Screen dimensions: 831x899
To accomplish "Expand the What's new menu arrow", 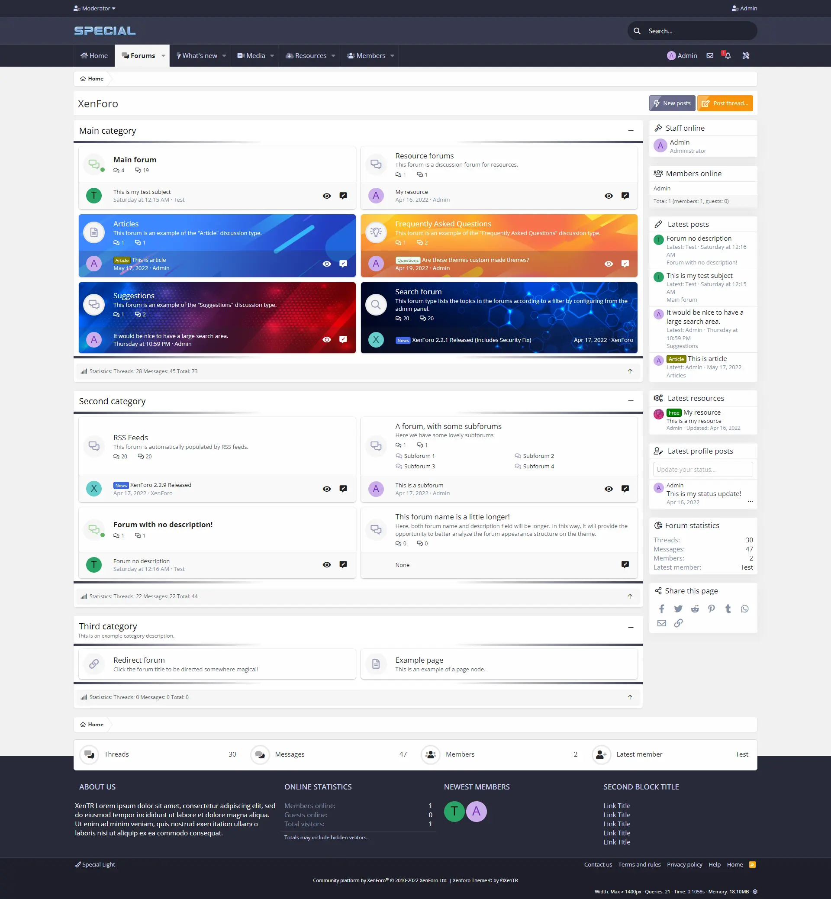I will coord(224,56).
